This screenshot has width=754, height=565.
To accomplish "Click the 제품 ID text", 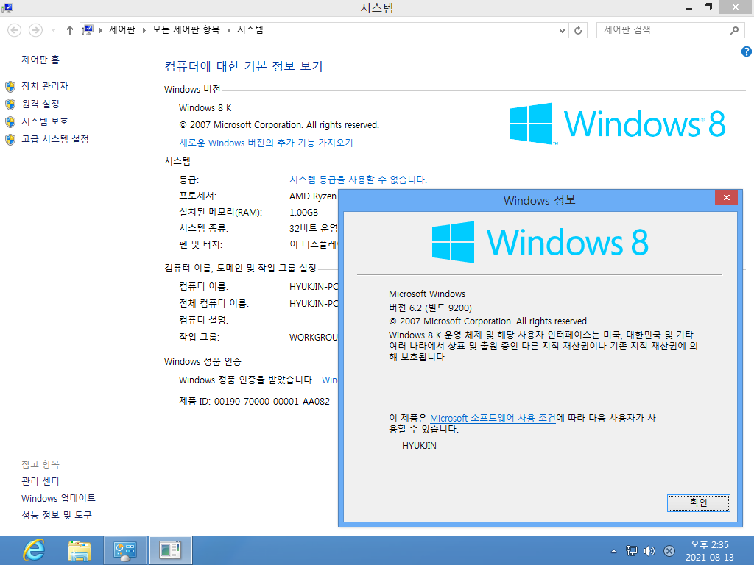I will pos(254,401).
